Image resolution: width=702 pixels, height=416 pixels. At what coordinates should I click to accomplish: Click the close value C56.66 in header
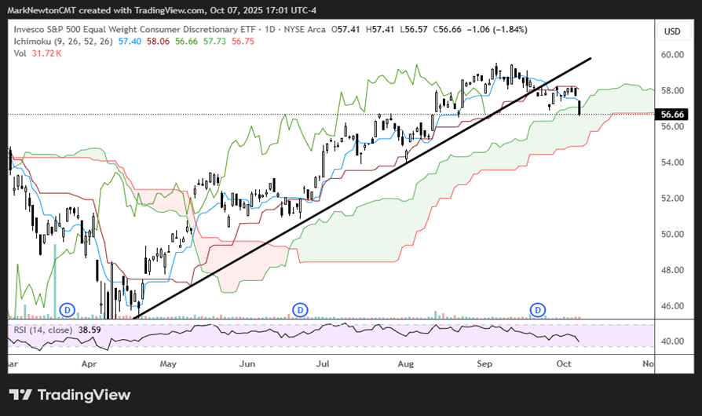point(447,30)
